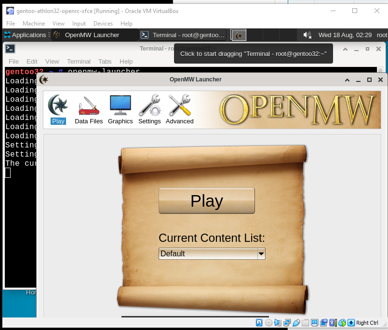Open the Terminal menu in the terminal menubar
Viewport: 388px width, 330px height.
click(x=79, y=61)
